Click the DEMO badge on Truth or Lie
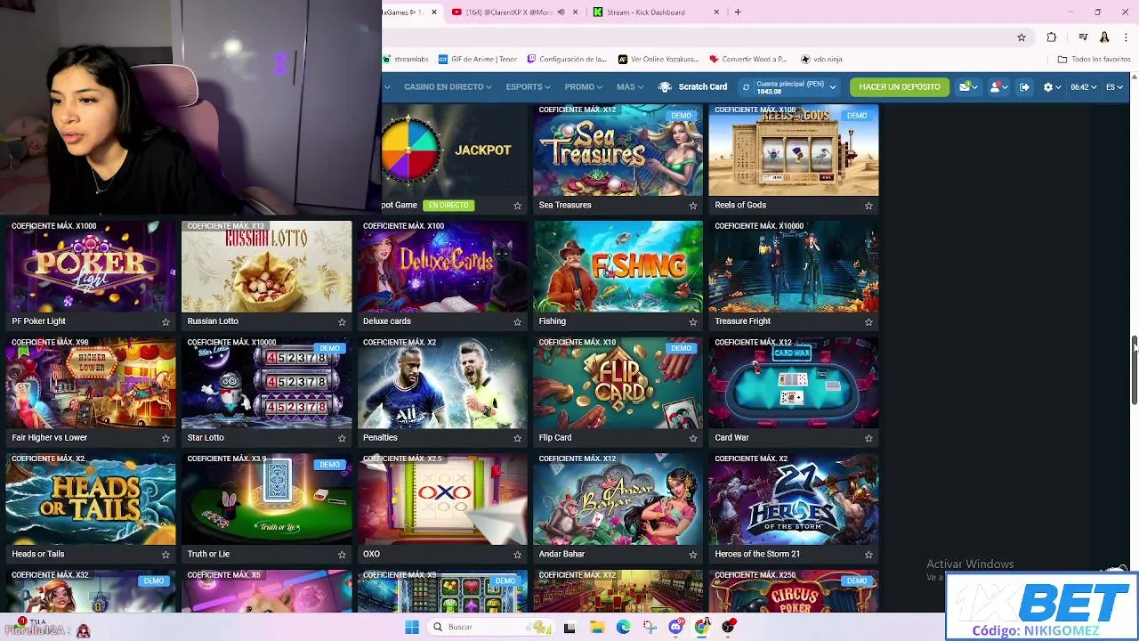Image resolution: width=1139 pixels, height=641 pixels. coord(329,465)
